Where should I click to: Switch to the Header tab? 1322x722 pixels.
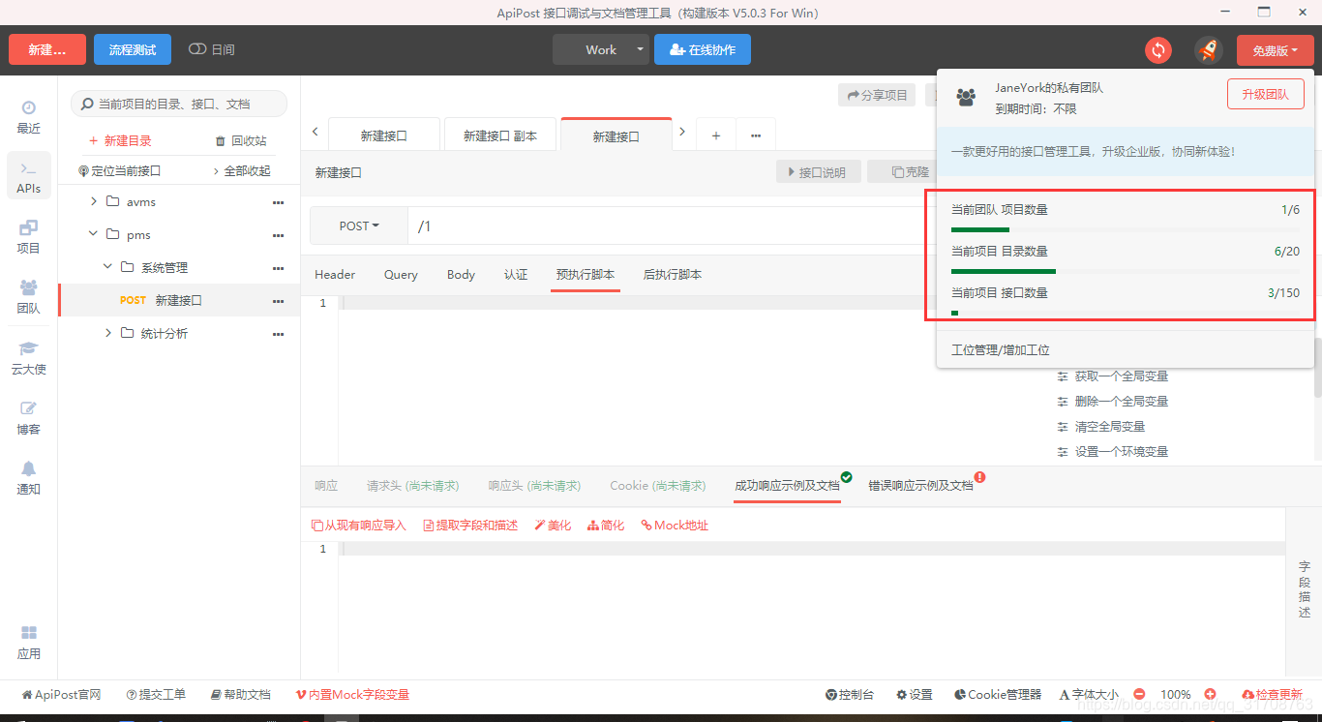click(x=335, y=275)
